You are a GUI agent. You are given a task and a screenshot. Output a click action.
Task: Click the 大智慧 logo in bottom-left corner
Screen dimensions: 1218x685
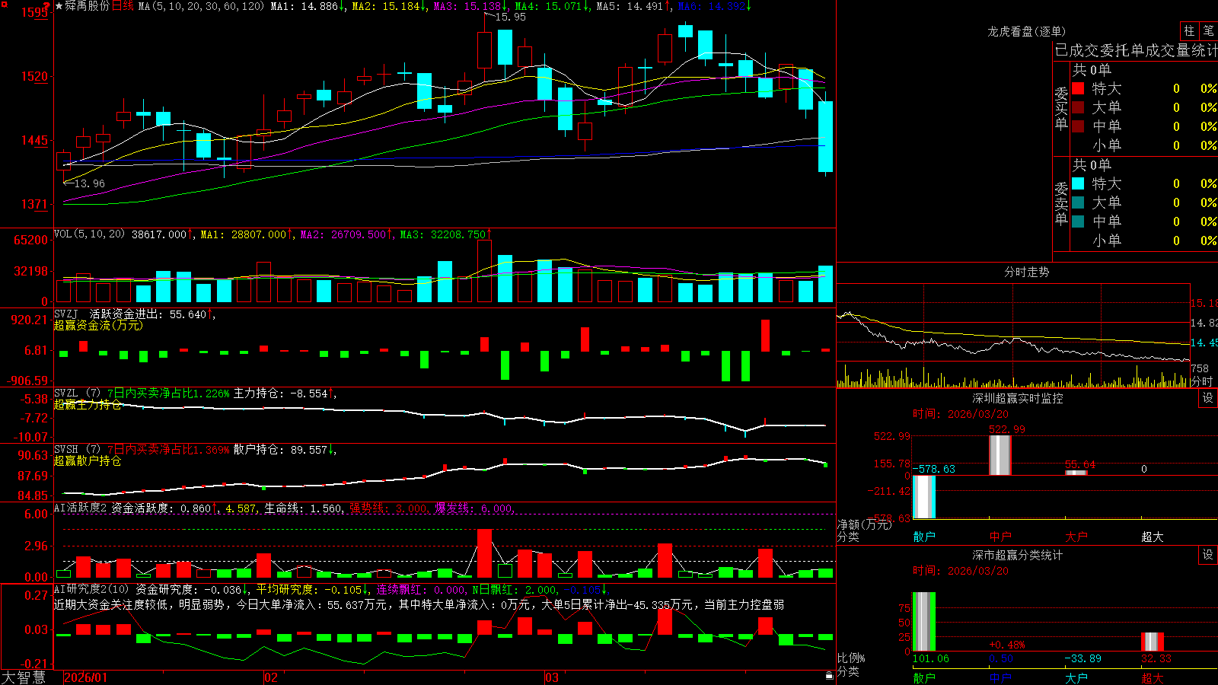[24, 677]
